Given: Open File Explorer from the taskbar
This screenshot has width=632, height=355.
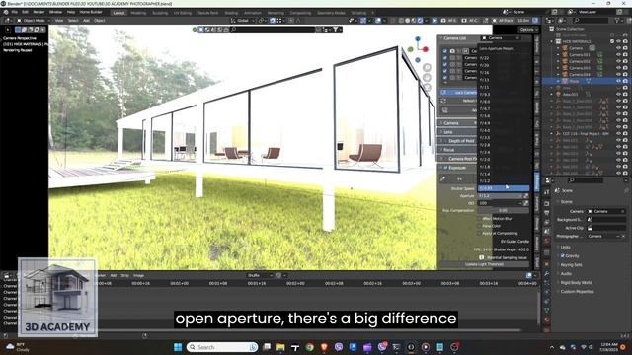Looking at the screenshot, I should click(280, 347).
